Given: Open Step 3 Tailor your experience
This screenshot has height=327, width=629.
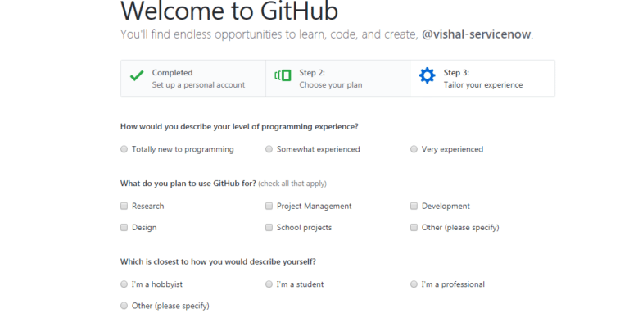Looking at the screenshot, I should (x=482, y=78).
